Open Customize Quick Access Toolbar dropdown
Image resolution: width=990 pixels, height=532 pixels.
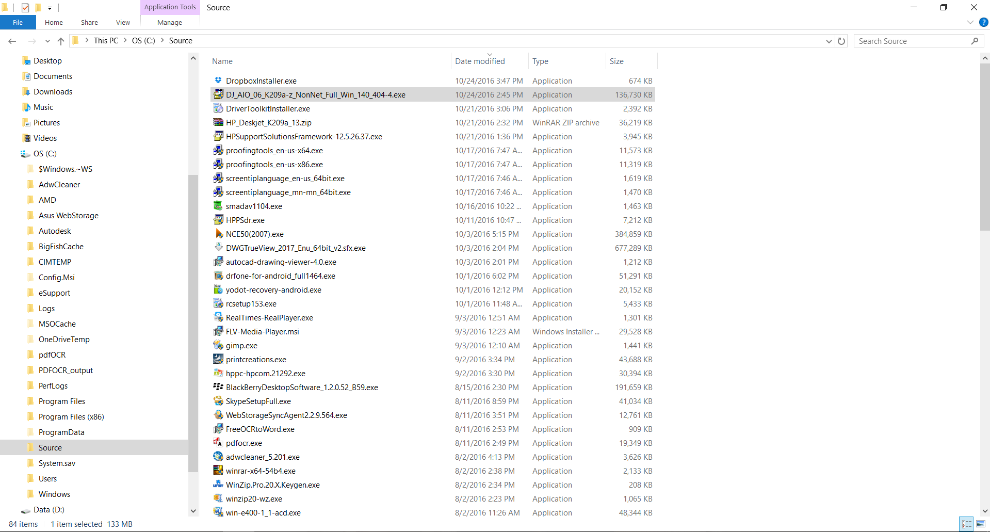click(50, 8)
